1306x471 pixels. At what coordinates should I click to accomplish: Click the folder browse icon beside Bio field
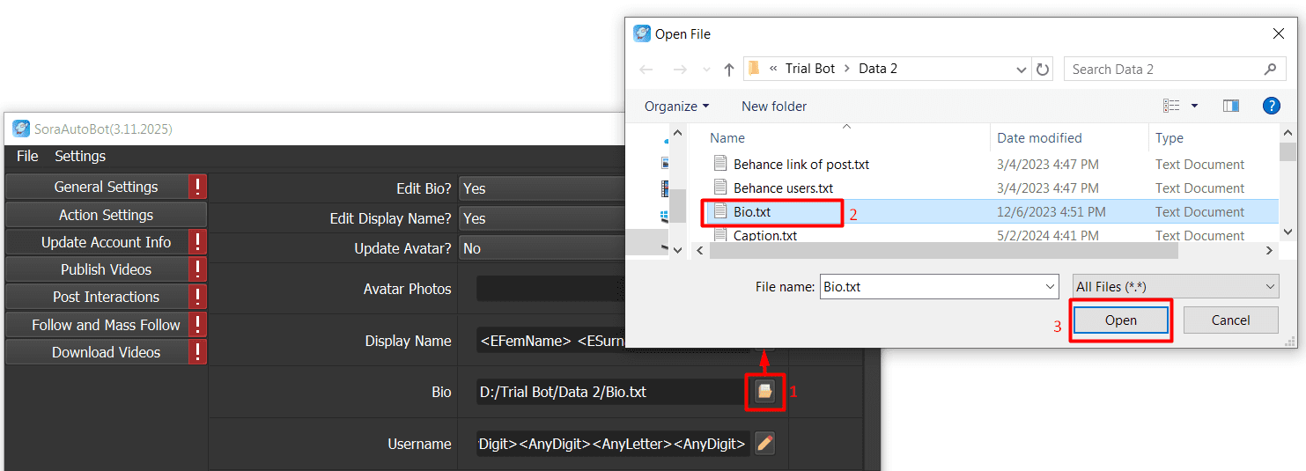tap(765, 392)
